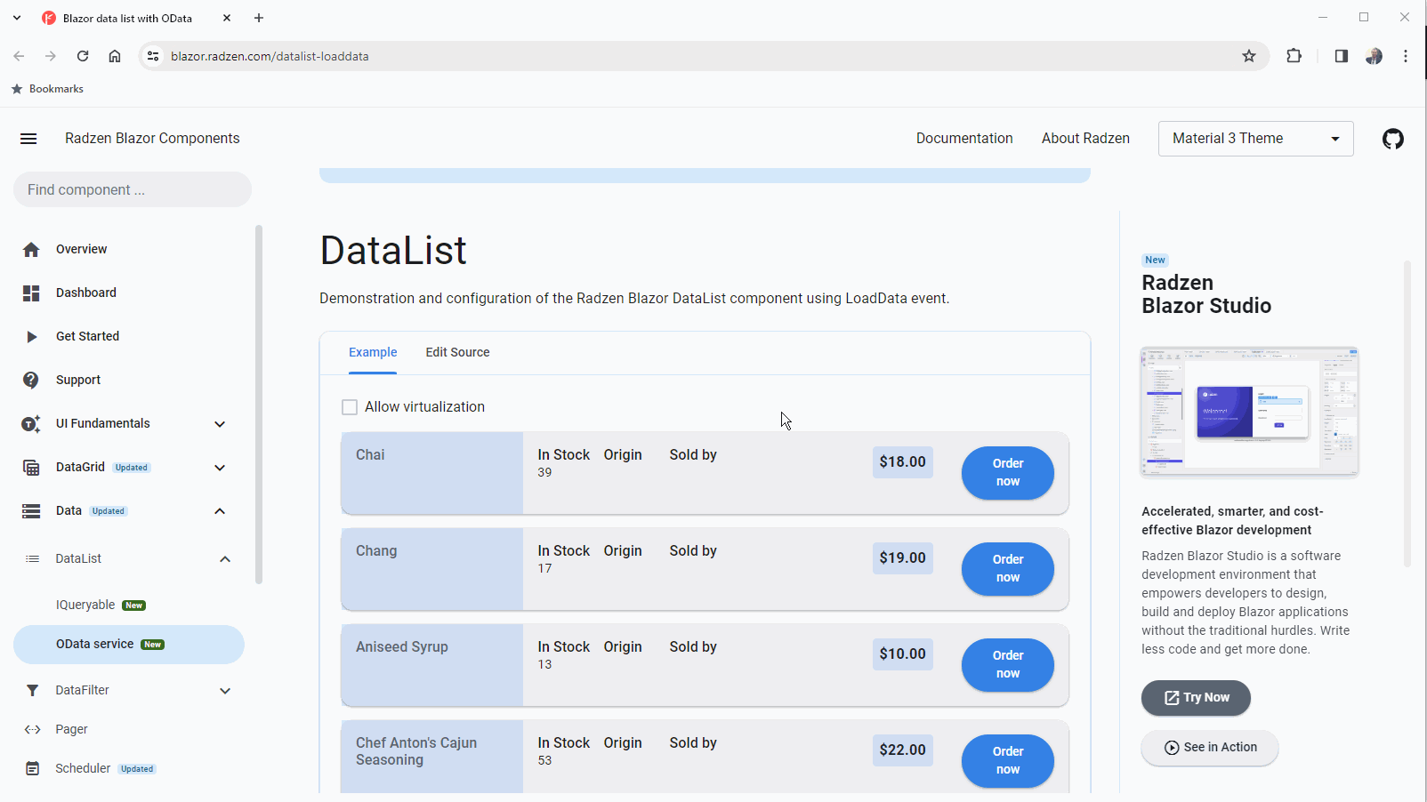Click the $18.00 price badge
This screenshot has height=802, width=1427.
pos(902,462)
